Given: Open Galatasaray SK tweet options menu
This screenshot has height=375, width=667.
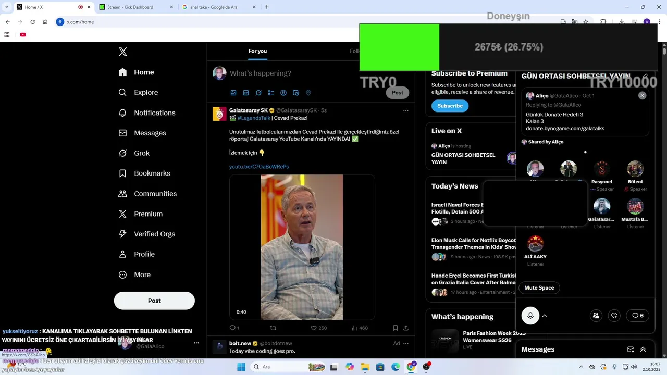Looking at the screenshot, I should (x=406, y=110).
